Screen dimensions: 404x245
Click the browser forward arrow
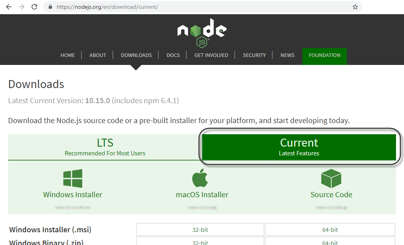pyautogui.click(x=22, y=7)
